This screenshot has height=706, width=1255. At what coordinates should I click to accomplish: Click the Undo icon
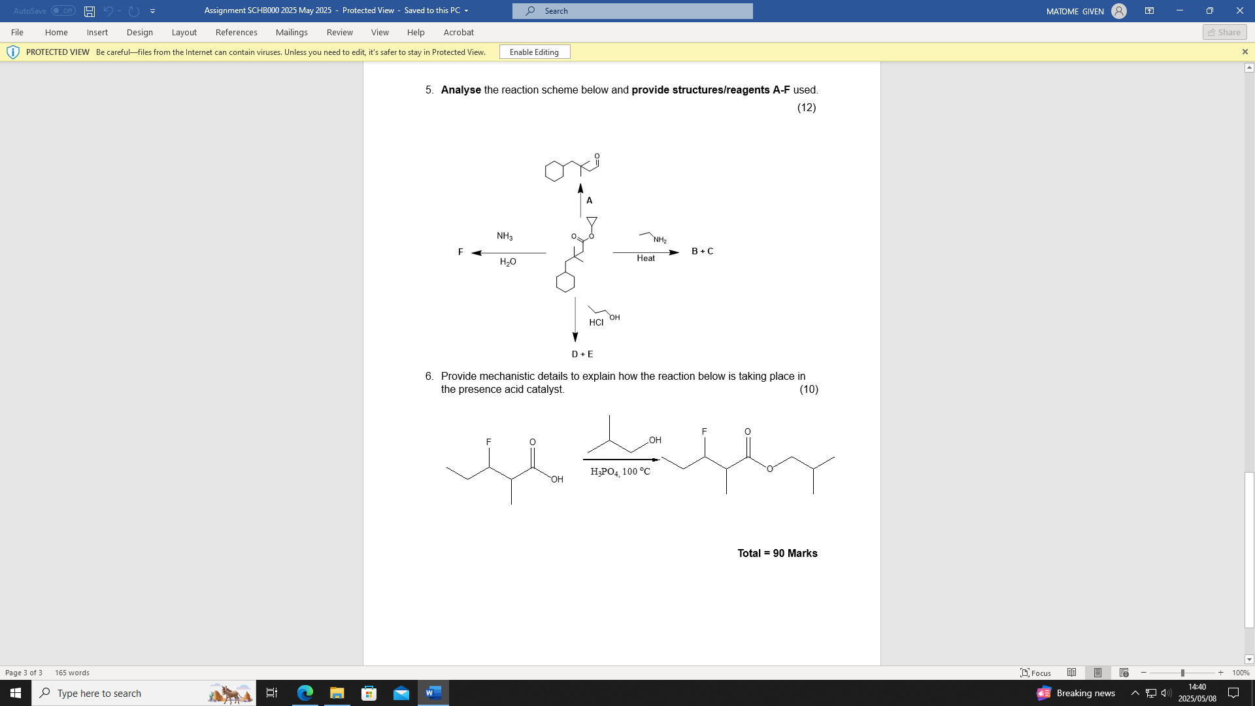click(x=108, y=10)
